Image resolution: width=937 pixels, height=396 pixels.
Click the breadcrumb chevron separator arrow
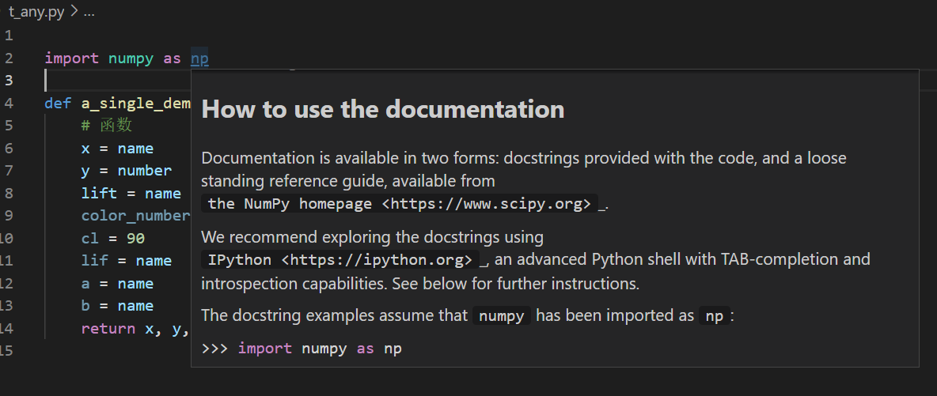74,11
